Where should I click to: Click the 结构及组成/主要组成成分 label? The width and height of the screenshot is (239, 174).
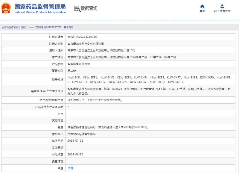tap(47, 91)
